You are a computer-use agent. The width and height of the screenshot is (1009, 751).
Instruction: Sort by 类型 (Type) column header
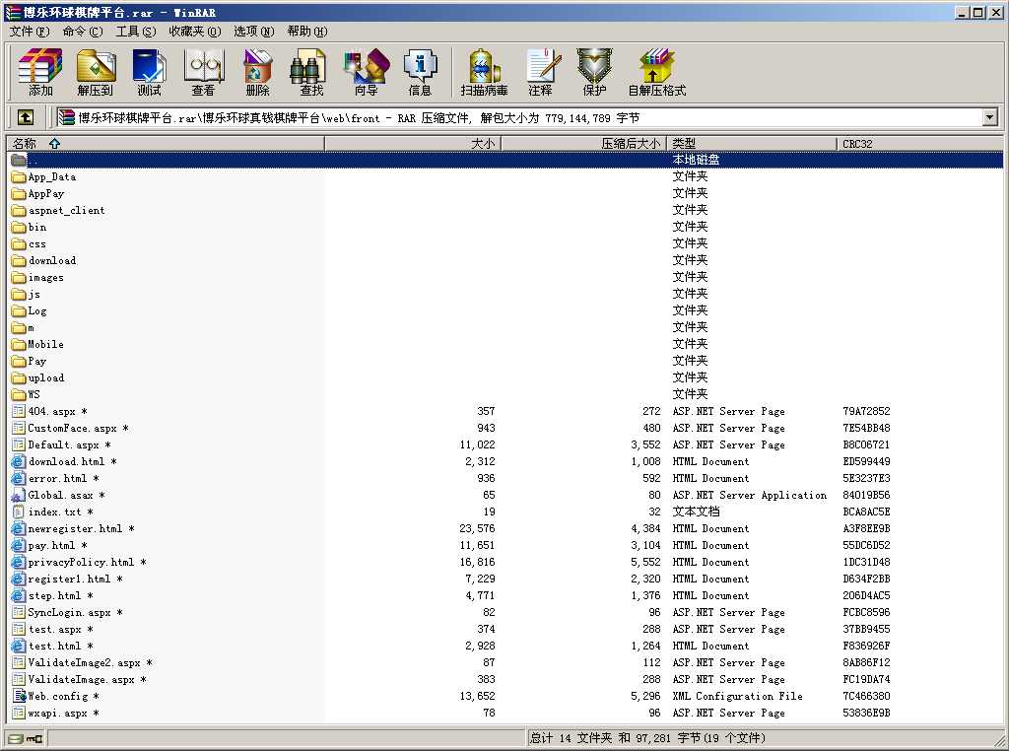(x=752, y=144)
